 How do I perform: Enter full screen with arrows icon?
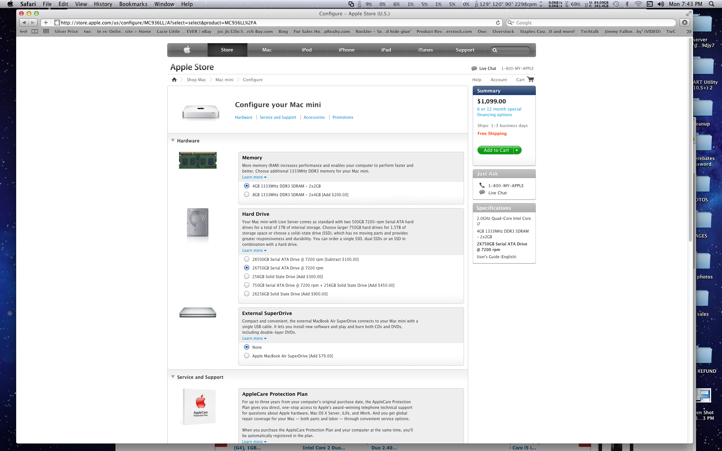click(689, 14)
